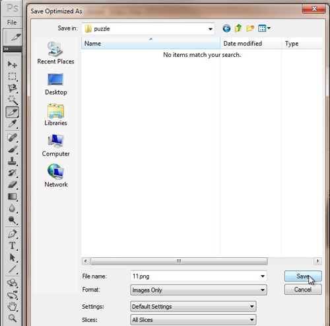Viewport: 330px width, 326px height.
Task: Open the File menu
Action: (12, 22)
